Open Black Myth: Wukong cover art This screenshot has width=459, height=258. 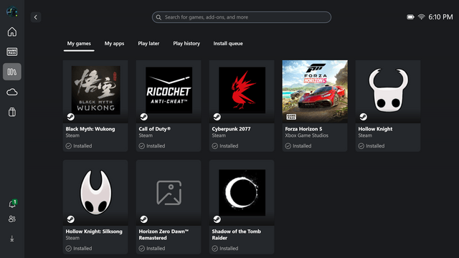click(95, 90)
